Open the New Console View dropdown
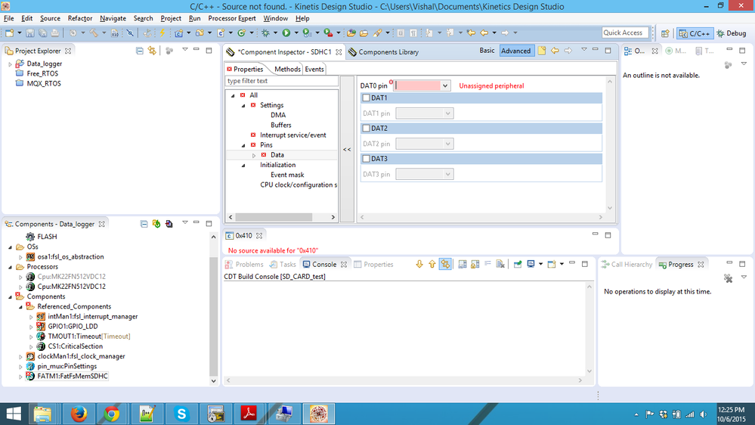Viewport: 755px width, 425px height. 562,264
